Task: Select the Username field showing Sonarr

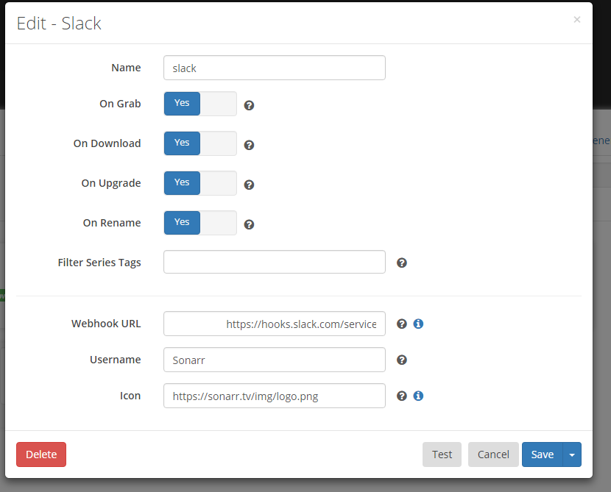Action: point(274,360)
